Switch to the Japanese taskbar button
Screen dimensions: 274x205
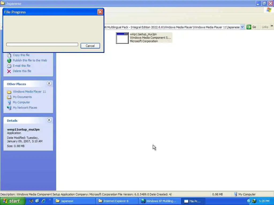coord(74,201)
